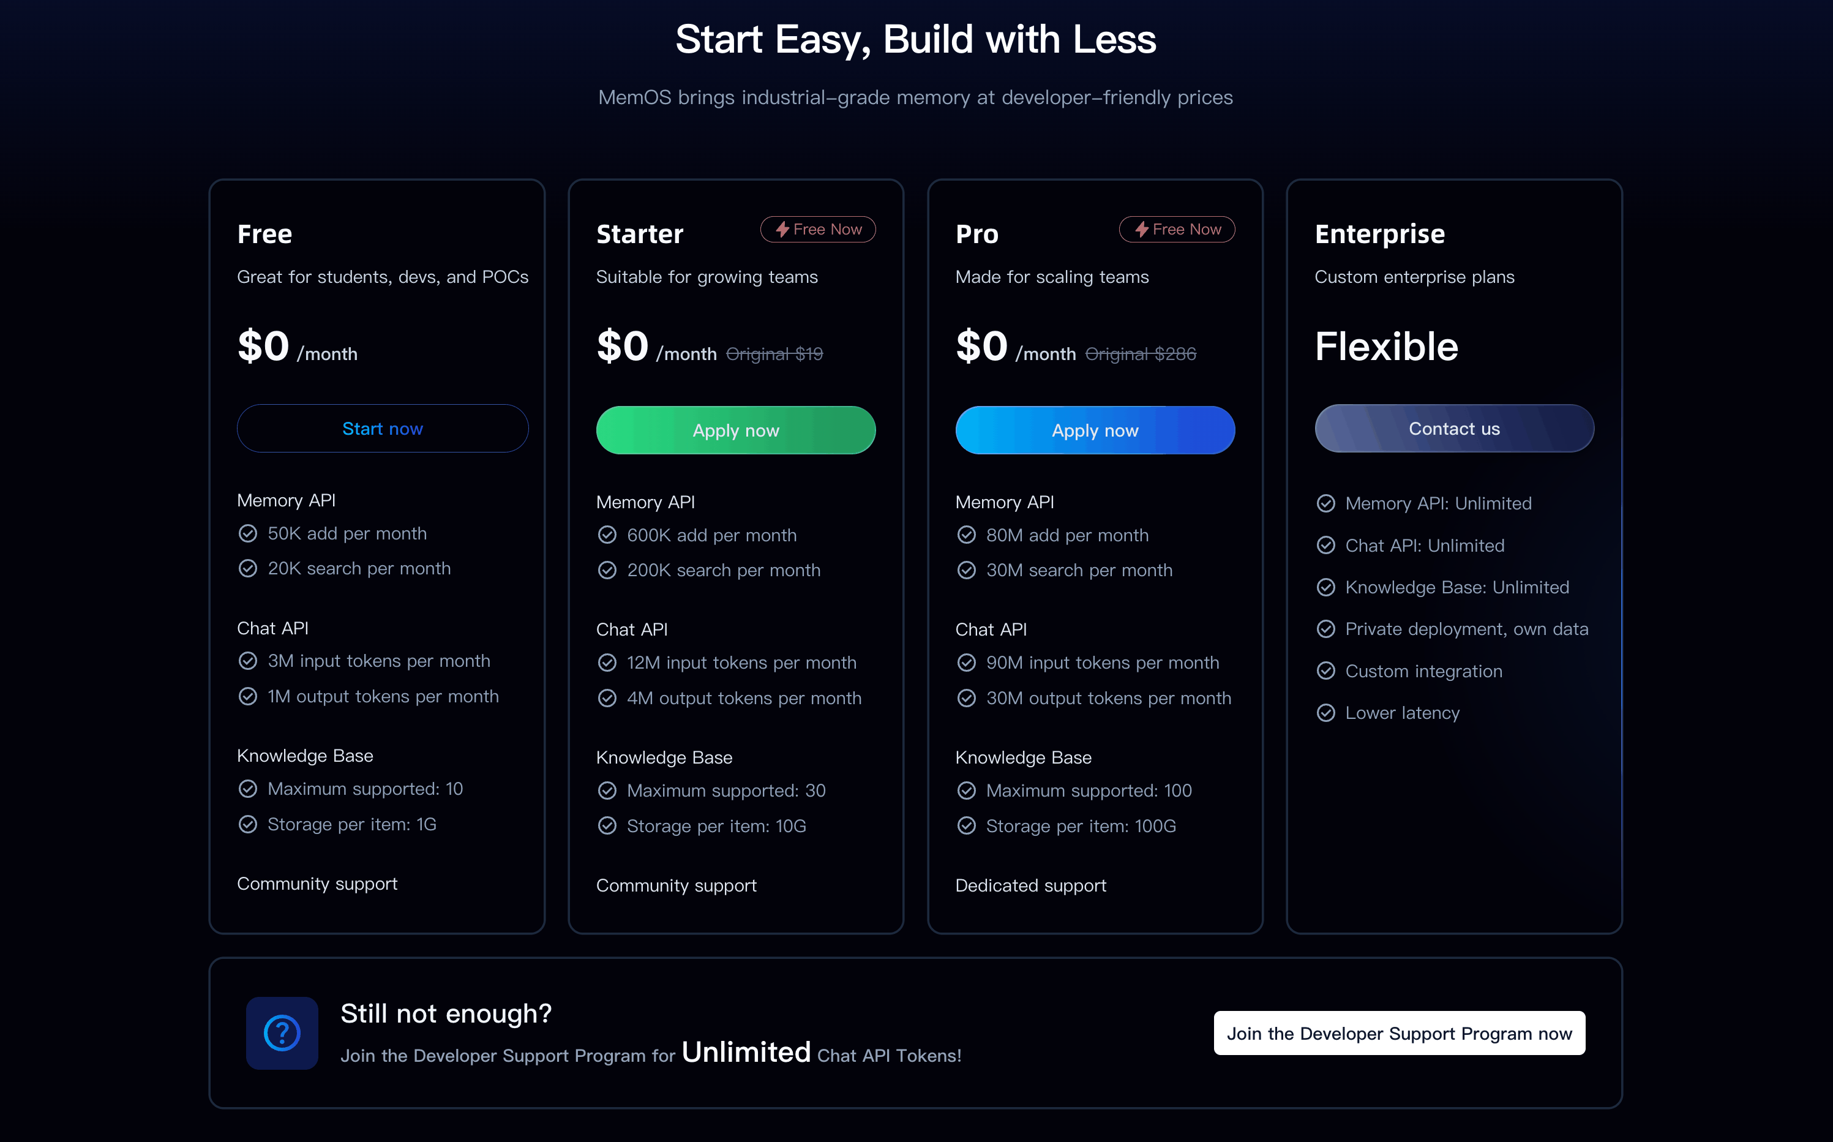Click the check icon beside Lower latency
Viewport: 1833px width, 1142px height.
click(1325, 712)
